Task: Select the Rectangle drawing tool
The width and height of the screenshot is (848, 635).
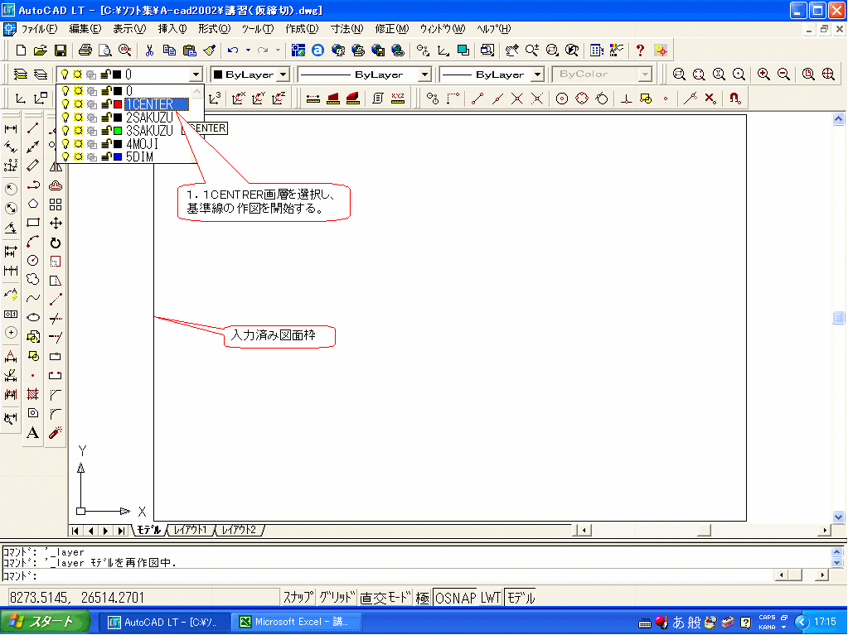Action: coord(33,223)
